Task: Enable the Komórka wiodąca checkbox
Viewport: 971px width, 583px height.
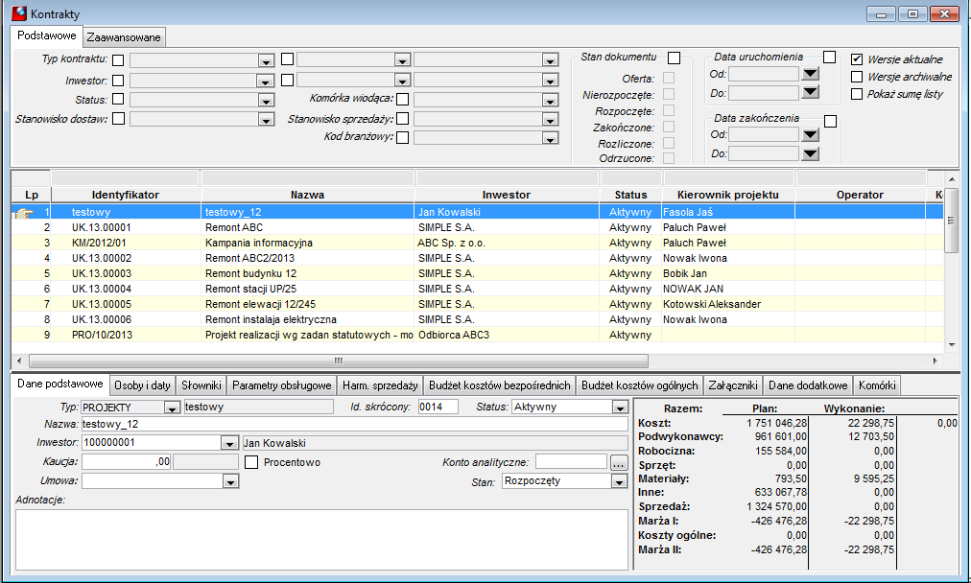Action: 403,99
